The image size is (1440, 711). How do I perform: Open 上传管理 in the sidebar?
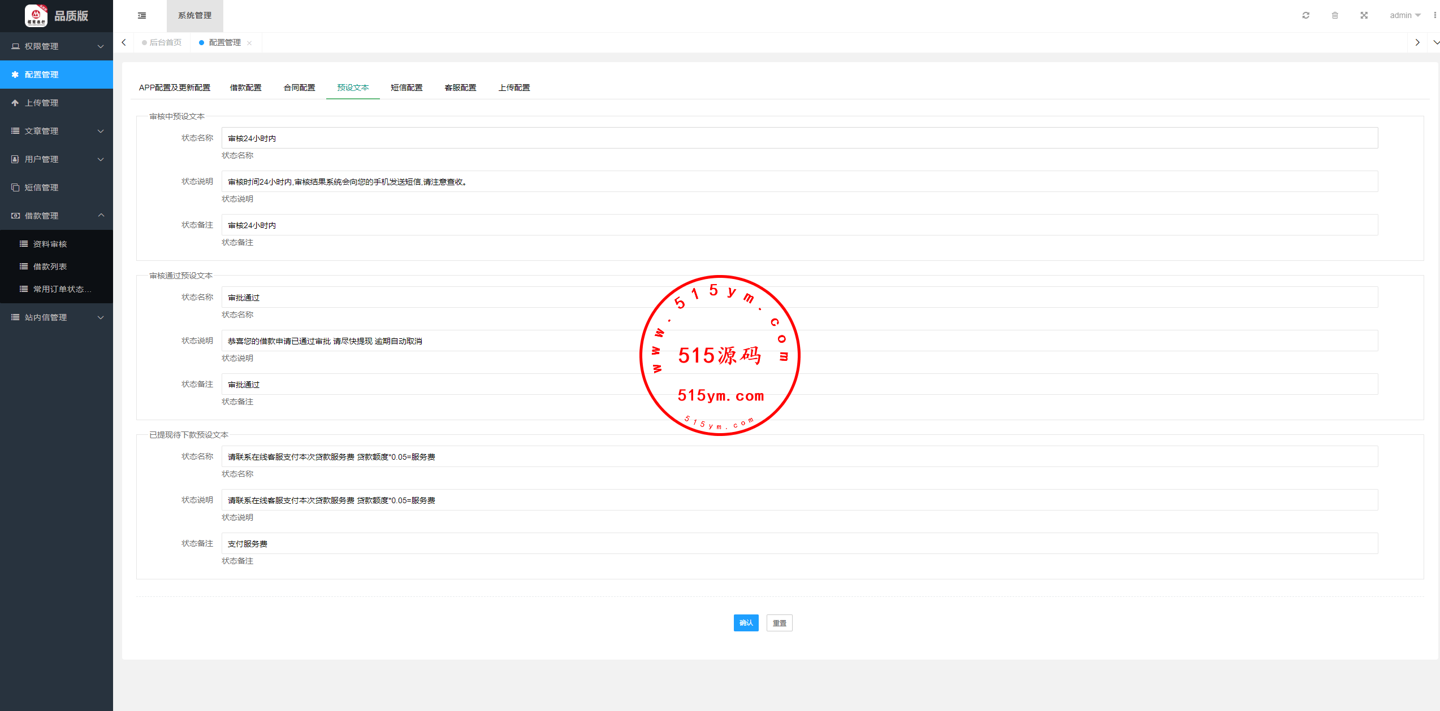point(42,103)
